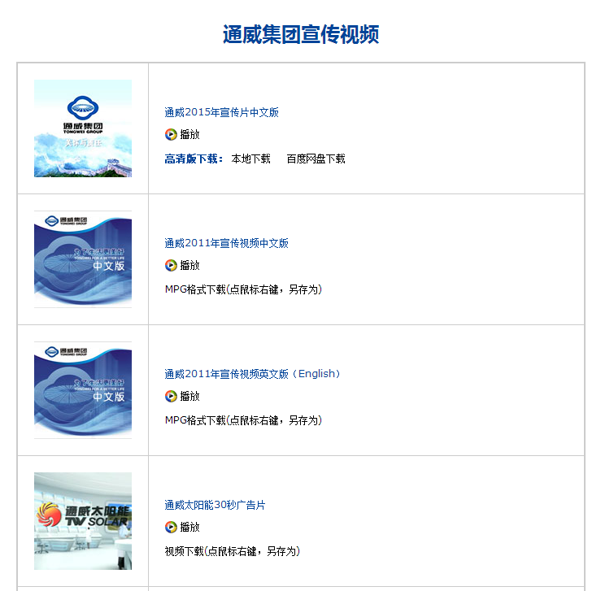Open the 通威2011年宣传视频中文版 title link
This screenshot has width=601, height=591.
coord(226,243)
